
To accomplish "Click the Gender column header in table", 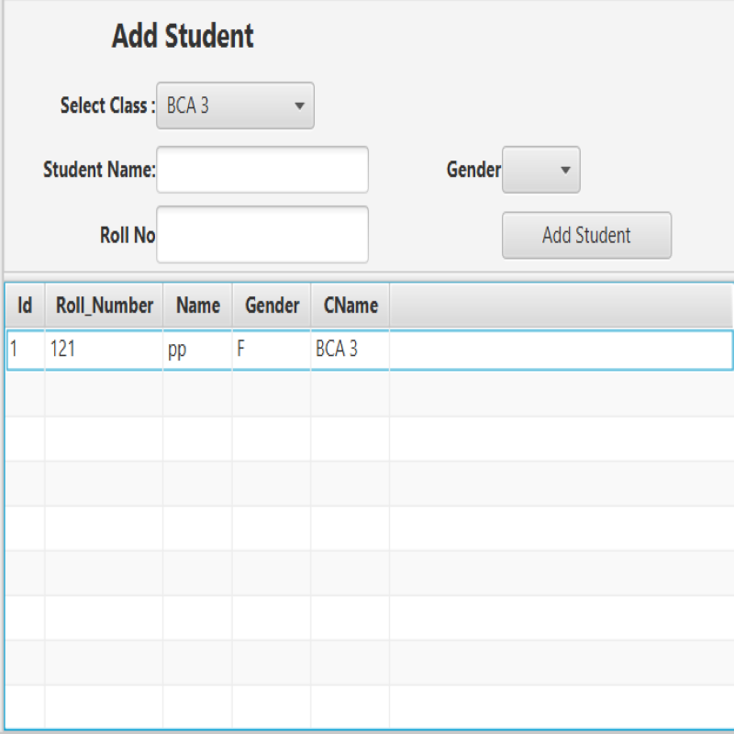I will pos(272,306).
